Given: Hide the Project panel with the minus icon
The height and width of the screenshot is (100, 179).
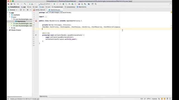Looking at the screenshot, I should point(30,10).
